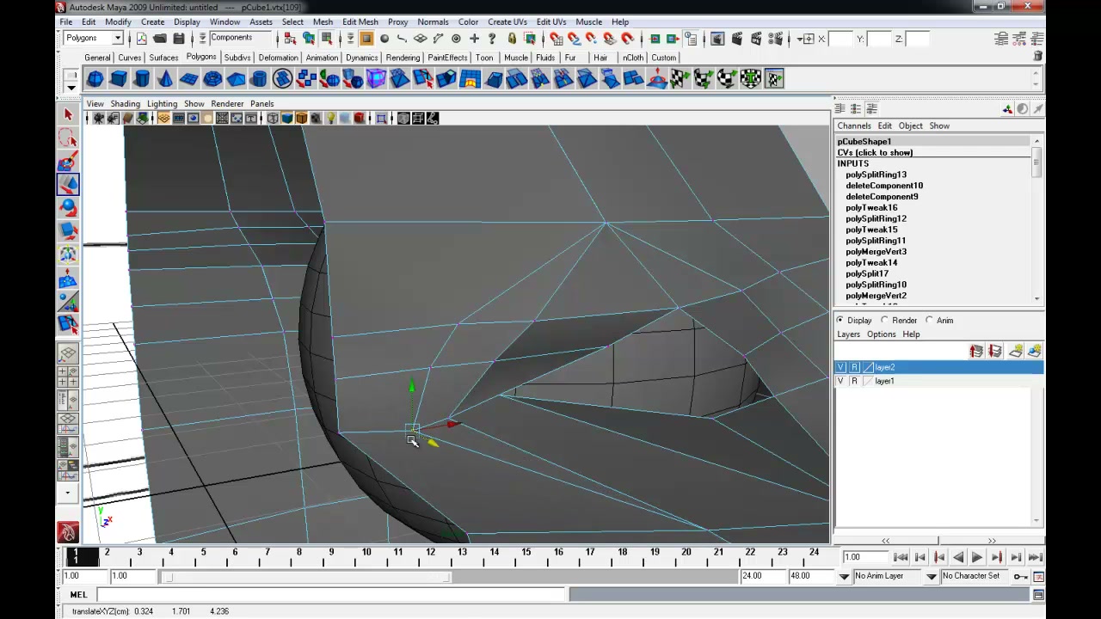Create a polygon sphere from shelf
This screenshot has height=619, width=1101.
click(95, 79)
